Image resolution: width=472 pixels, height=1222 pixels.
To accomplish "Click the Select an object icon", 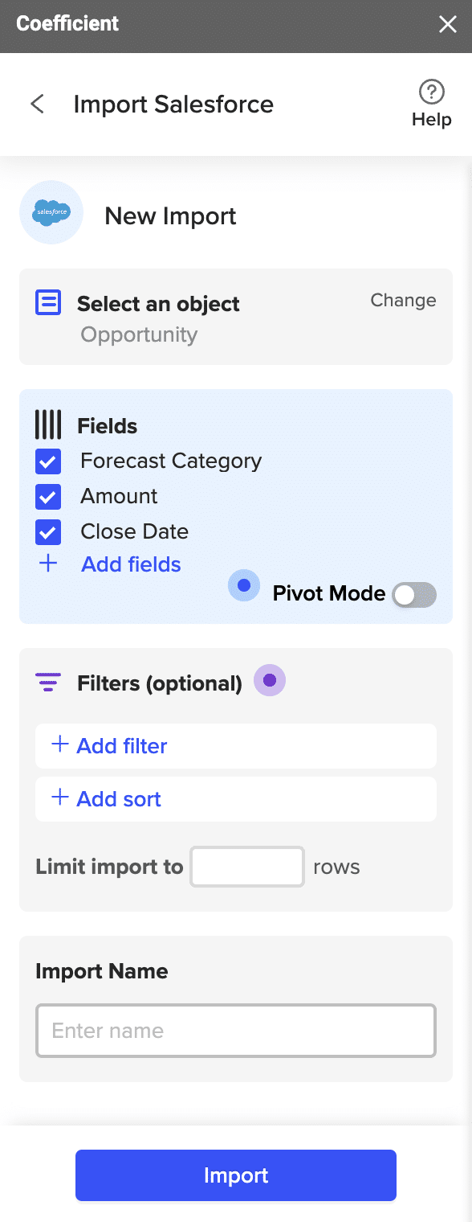I will (x=48, y=303).
